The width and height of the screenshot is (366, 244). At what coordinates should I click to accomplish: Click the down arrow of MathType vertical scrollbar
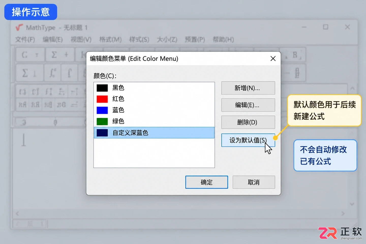pyautogui.click(x=352, y=204)
